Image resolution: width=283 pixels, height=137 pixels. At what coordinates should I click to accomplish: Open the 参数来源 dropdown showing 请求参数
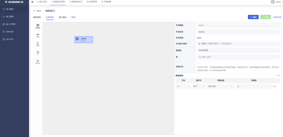[x=220, y=86]
